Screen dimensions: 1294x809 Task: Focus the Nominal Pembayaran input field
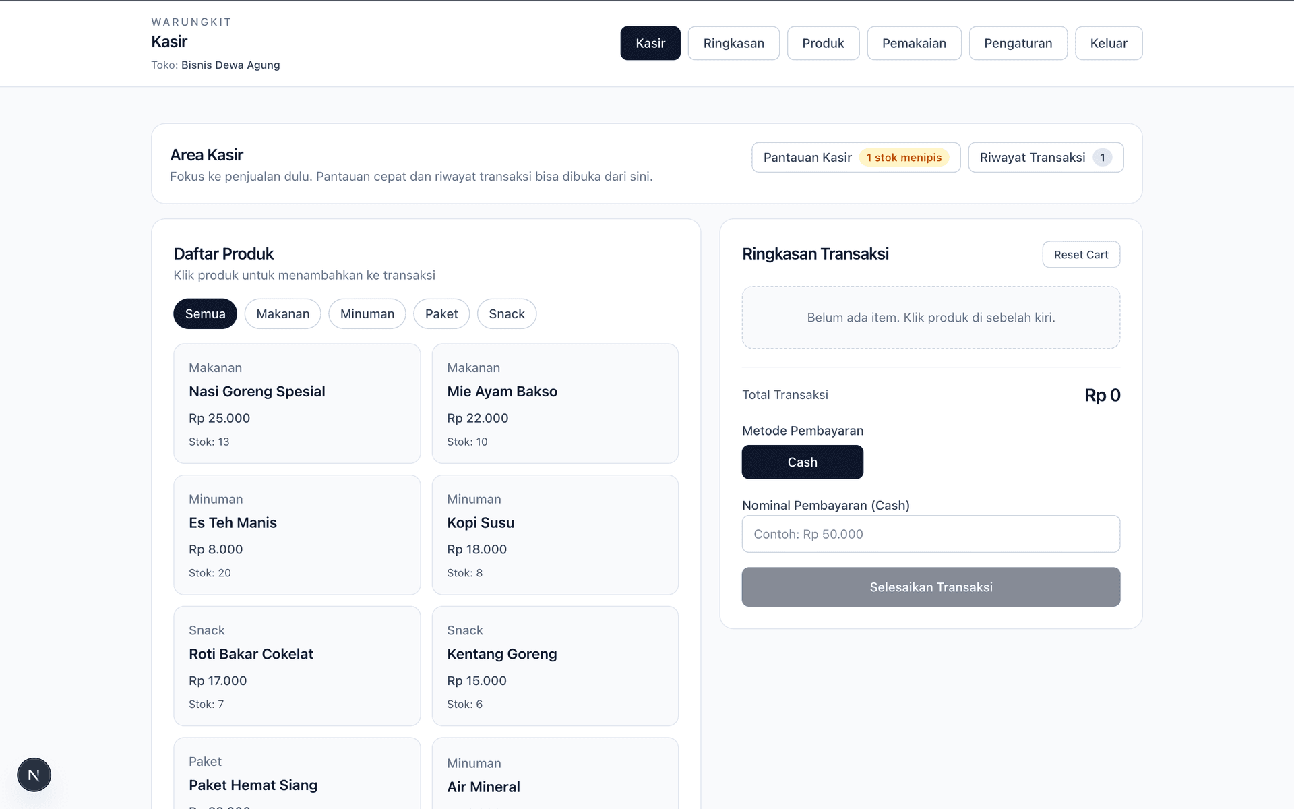(931, 534)
